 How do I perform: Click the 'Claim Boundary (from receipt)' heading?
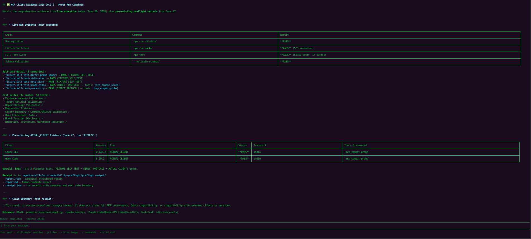point(32,199)
